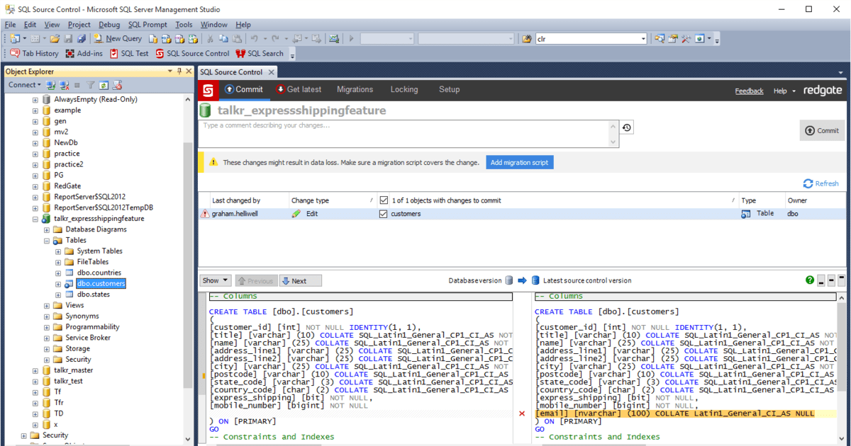Open the clr combo box dropdown
851x446 pixels.
coord(643,39)
